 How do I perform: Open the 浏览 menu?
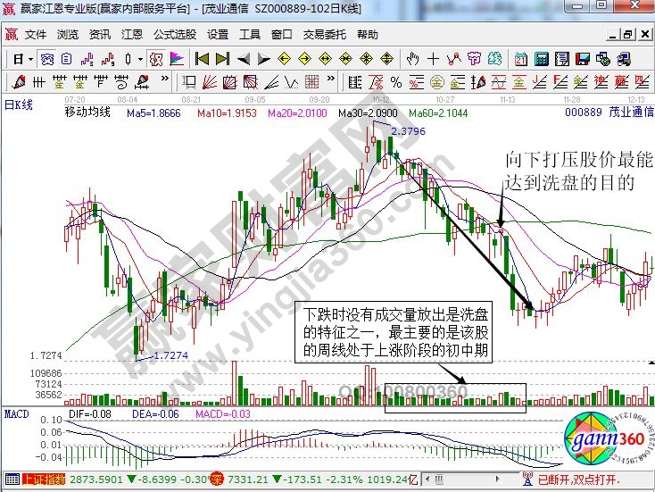click(68, 34)
